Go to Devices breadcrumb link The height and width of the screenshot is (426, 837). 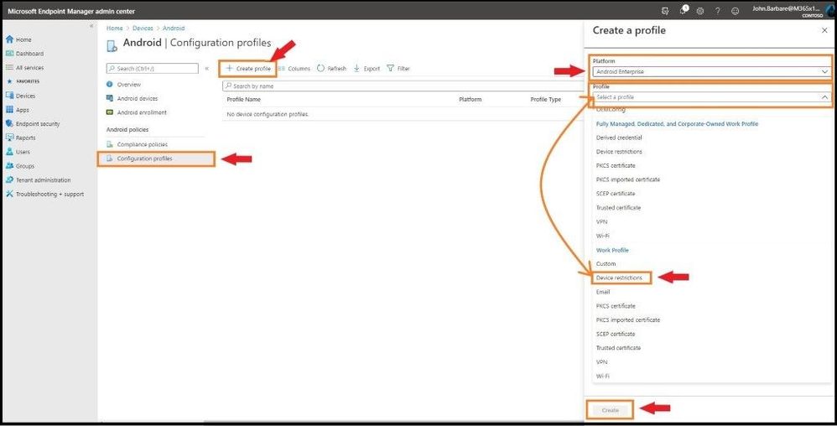tap(143, 28)
